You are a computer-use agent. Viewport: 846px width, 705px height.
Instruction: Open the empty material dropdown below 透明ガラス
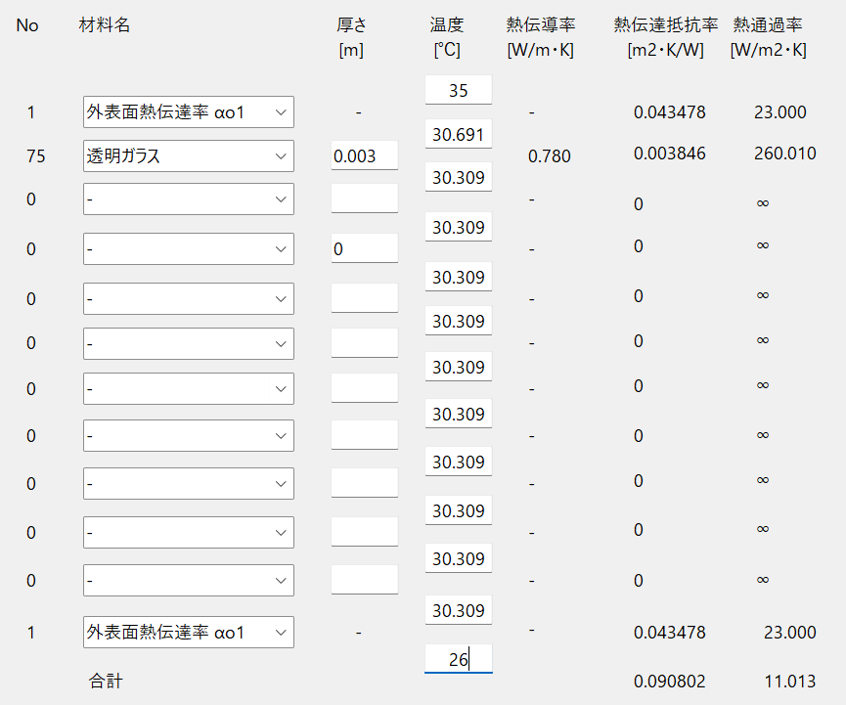(189, 199)
